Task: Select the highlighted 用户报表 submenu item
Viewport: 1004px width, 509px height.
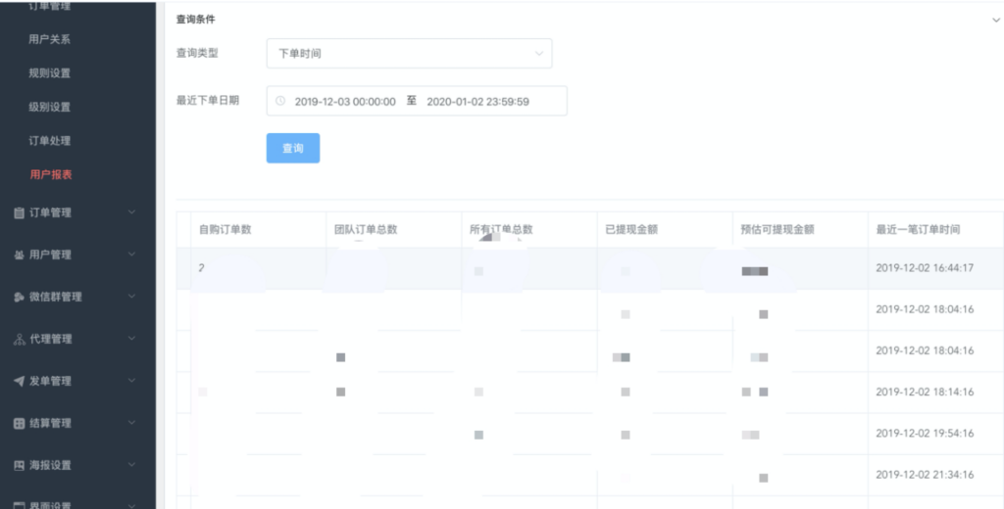Action: point(51,174)
